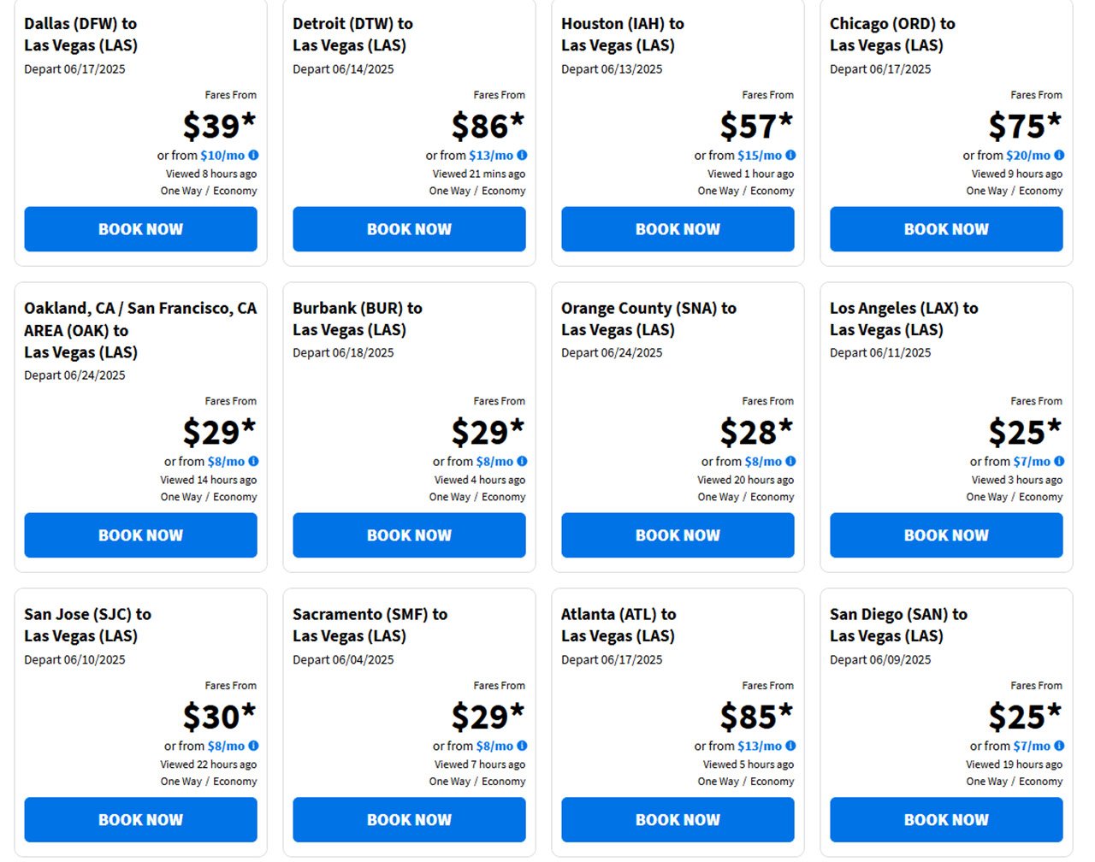
Task: Book the Atlanta to Las Vegas flight
Action: tap(678, 819)
